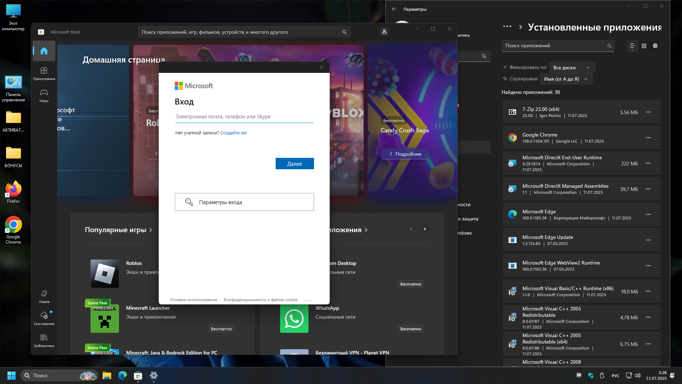682x384 pixels.
Task: Open Microsoft Edge from taskbar
Action: coord(123,375)
